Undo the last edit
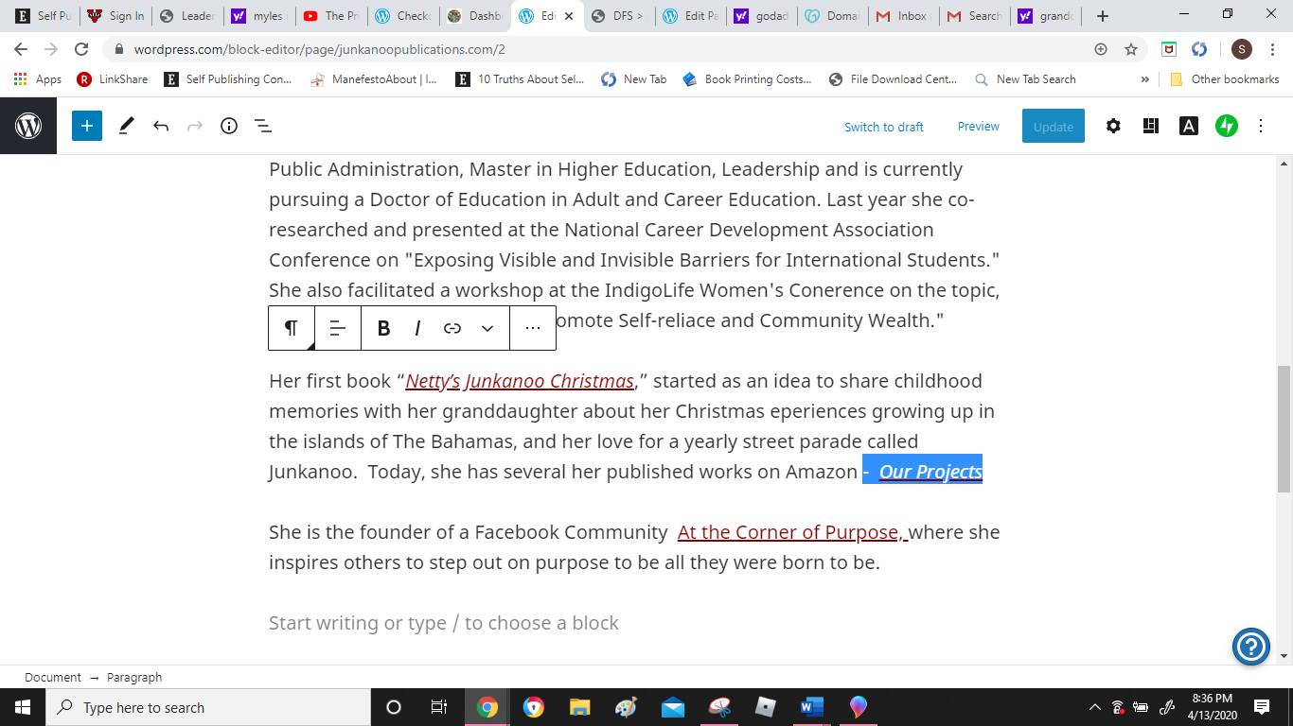1293x726 pixels. [x=161, y=126]
